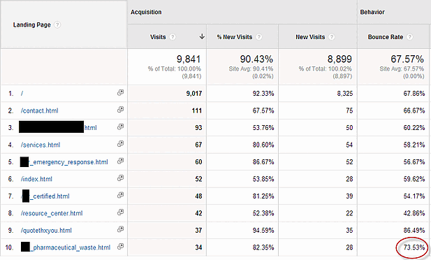Select bounce rate 73.53% for pharmaceutical_waste
The height and width of the screenshot is (260, 431).
coord(414,247)
